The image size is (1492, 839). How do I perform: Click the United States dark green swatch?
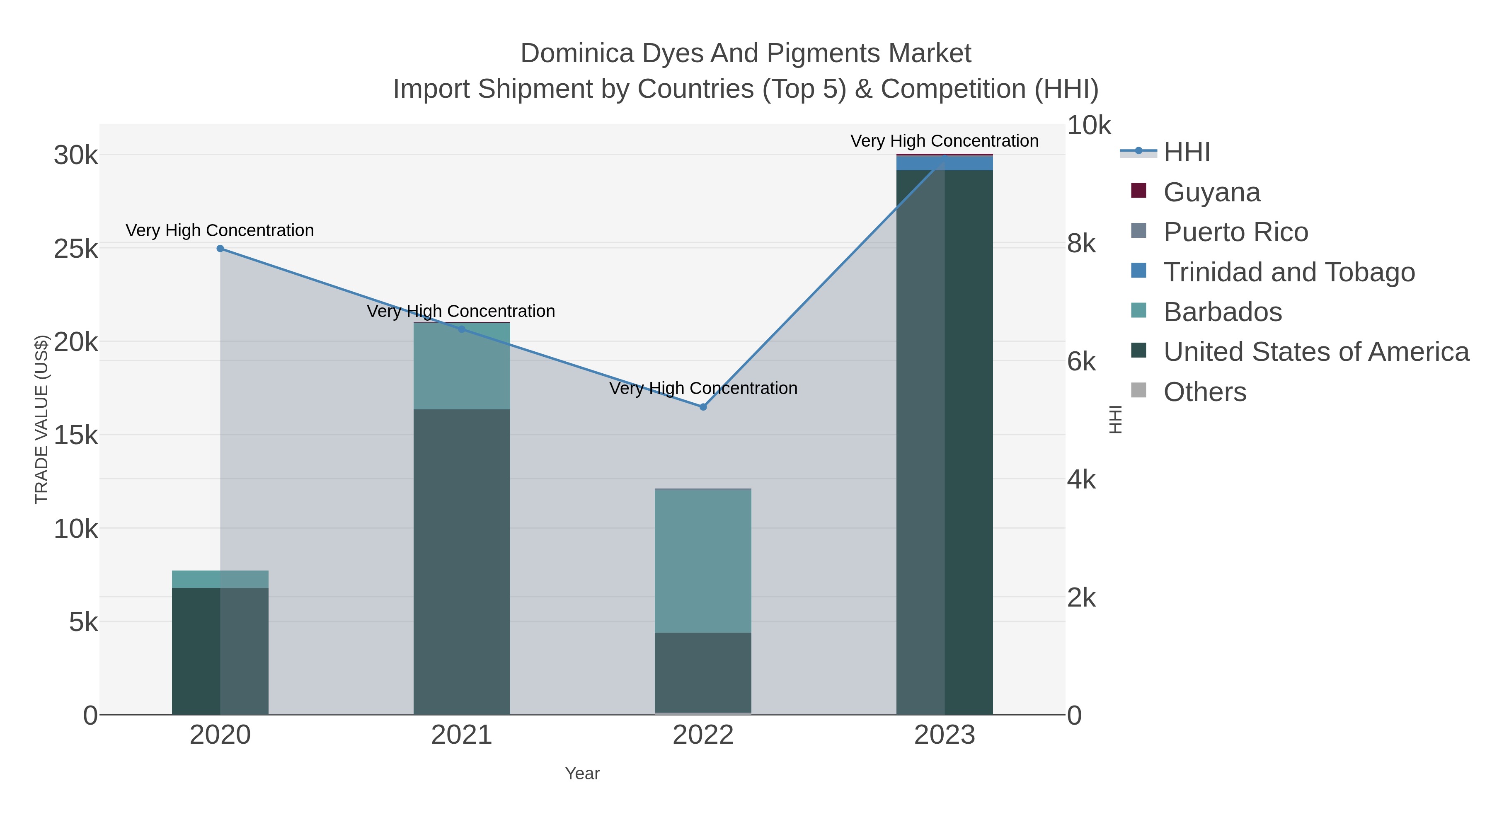(x=1139, y=350)
